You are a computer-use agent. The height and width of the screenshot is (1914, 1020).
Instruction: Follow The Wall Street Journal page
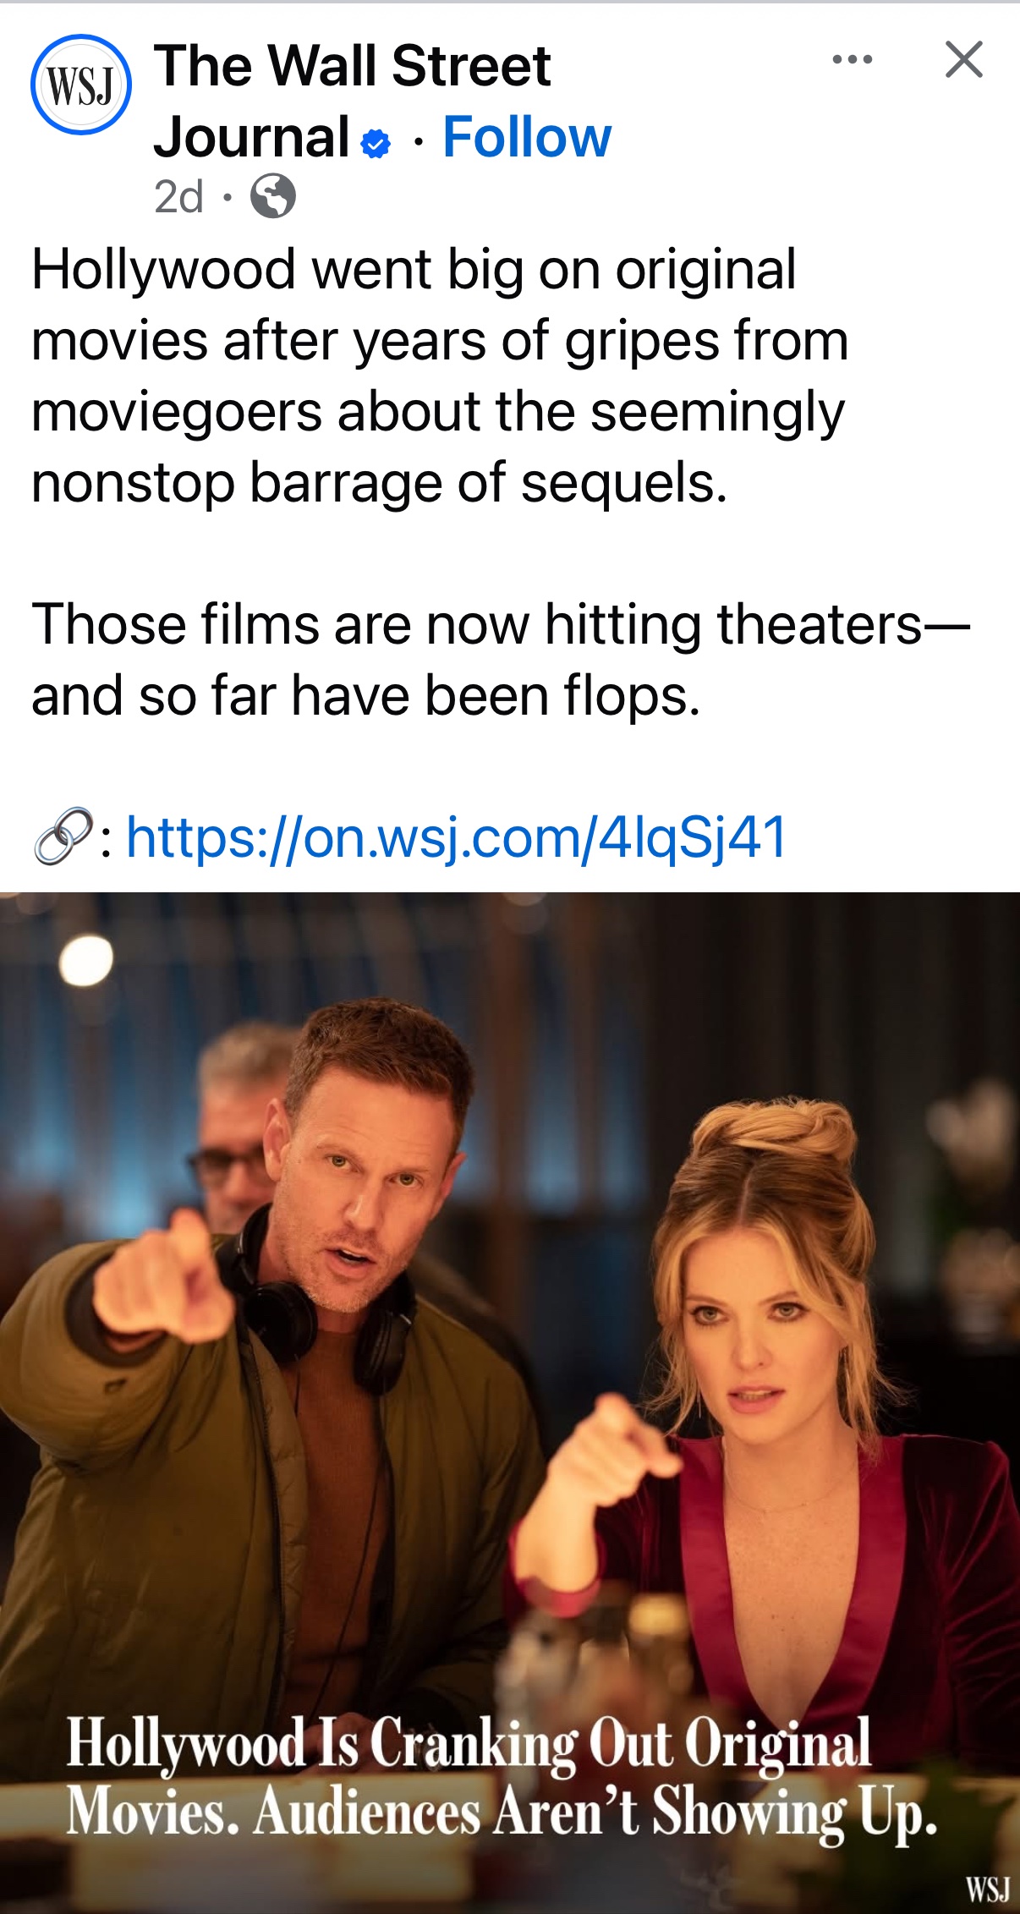point(527,137)
